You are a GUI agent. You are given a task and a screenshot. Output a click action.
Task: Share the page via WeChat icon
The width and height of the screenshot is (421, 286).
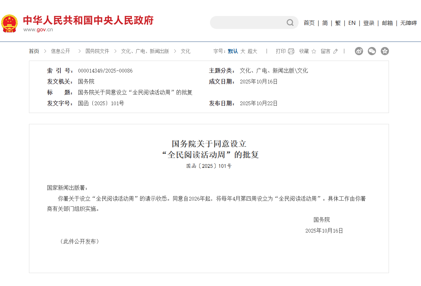(x=372, y=51)
